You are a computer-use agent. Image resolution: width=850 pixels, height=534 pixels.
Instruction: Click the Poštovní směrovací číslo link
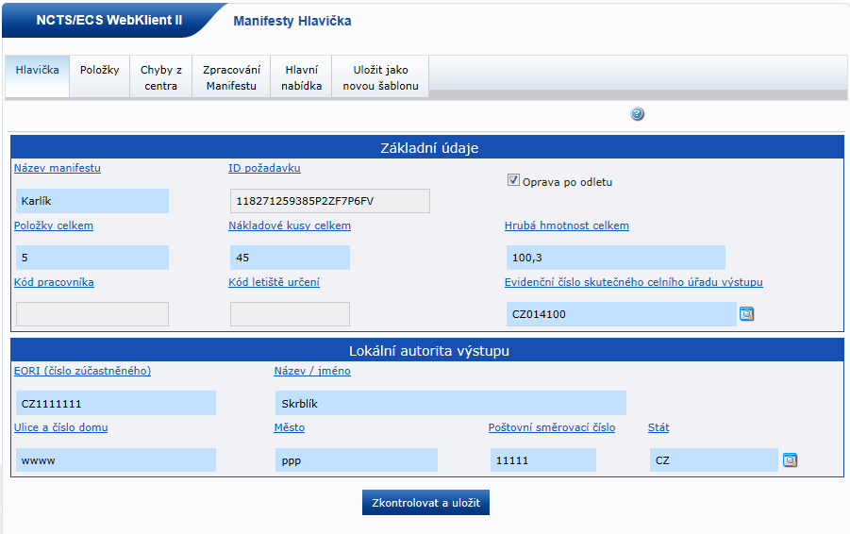pyautogui.click(x=551, y=427)
